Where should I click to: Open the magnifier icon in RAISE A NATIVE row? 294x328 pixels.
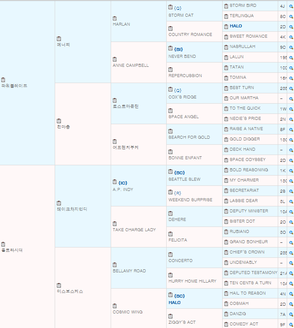click(x=291, y=129)
